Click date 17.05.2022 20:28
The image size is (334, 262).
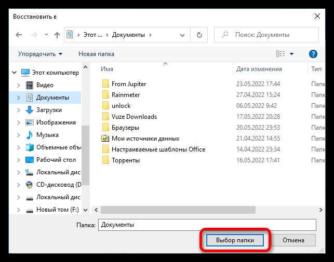click(x=258, y=117)
